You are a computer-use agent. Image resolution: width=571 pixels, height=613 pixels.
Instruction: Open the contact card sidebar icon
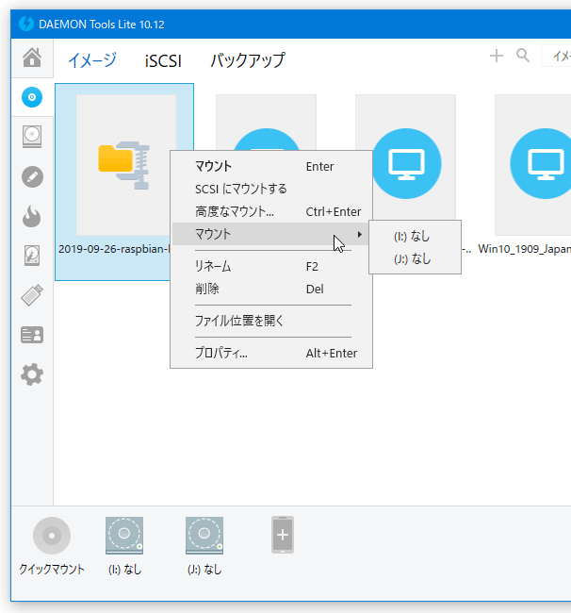click(32, 335)
